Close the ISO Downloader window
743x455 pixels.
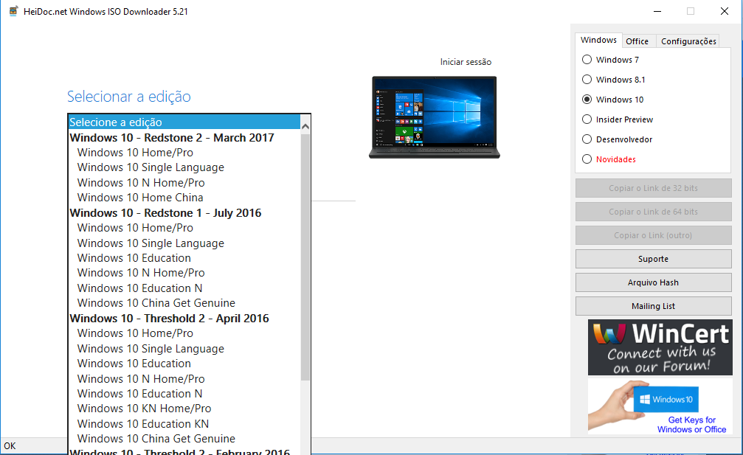click(x=725, y=11)
